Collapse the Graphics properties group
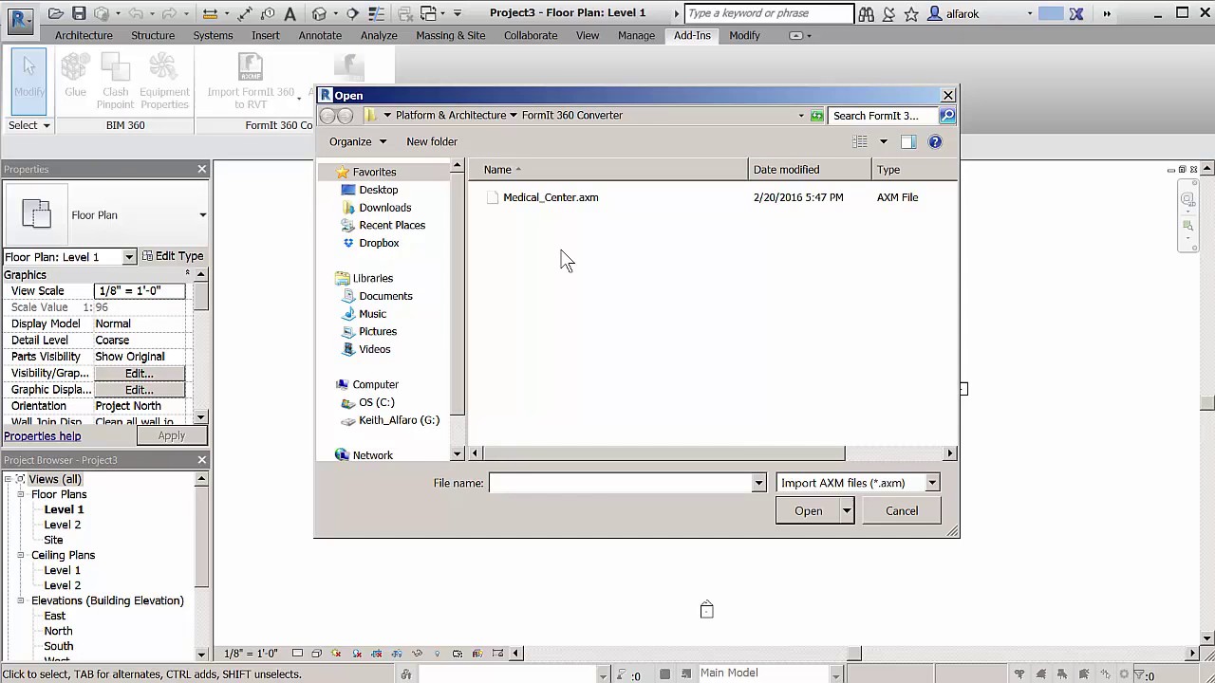 188,274
